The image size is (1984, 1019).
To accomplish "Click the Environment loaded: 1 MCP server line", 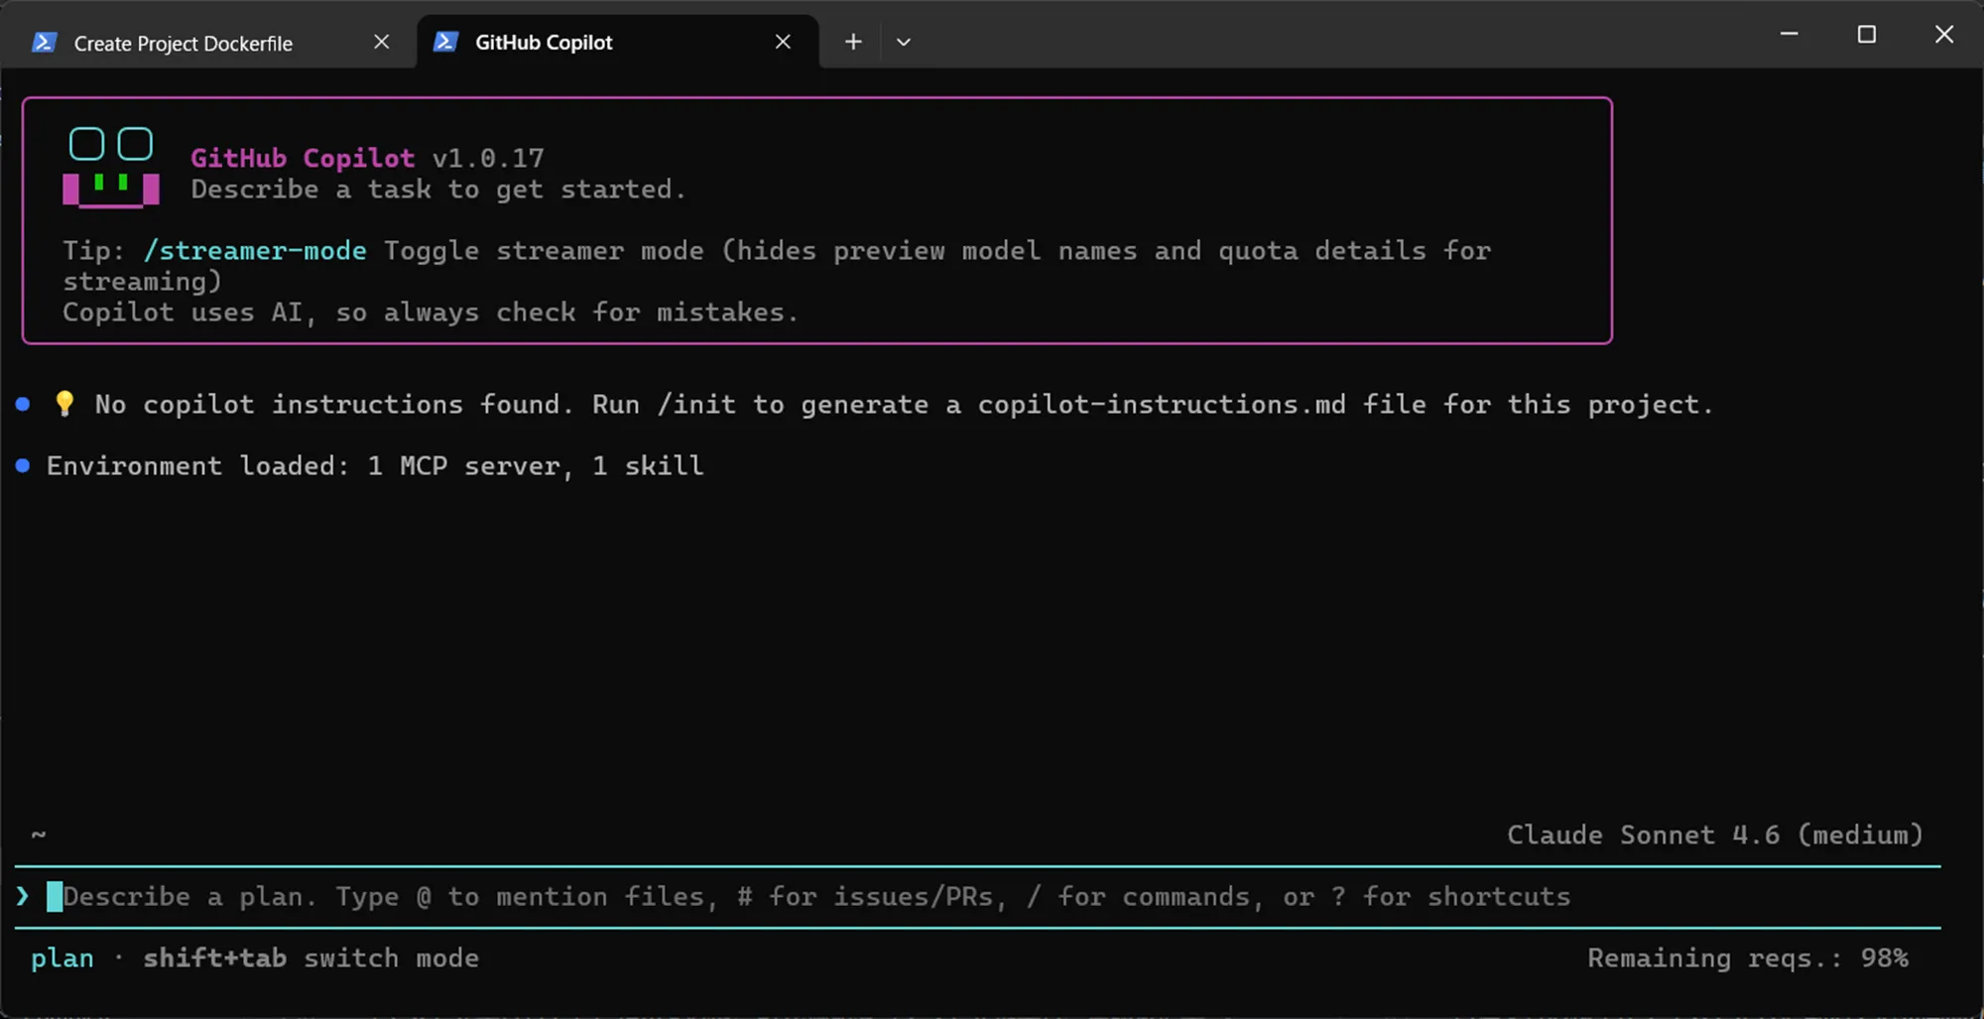I will coord(375,466).
